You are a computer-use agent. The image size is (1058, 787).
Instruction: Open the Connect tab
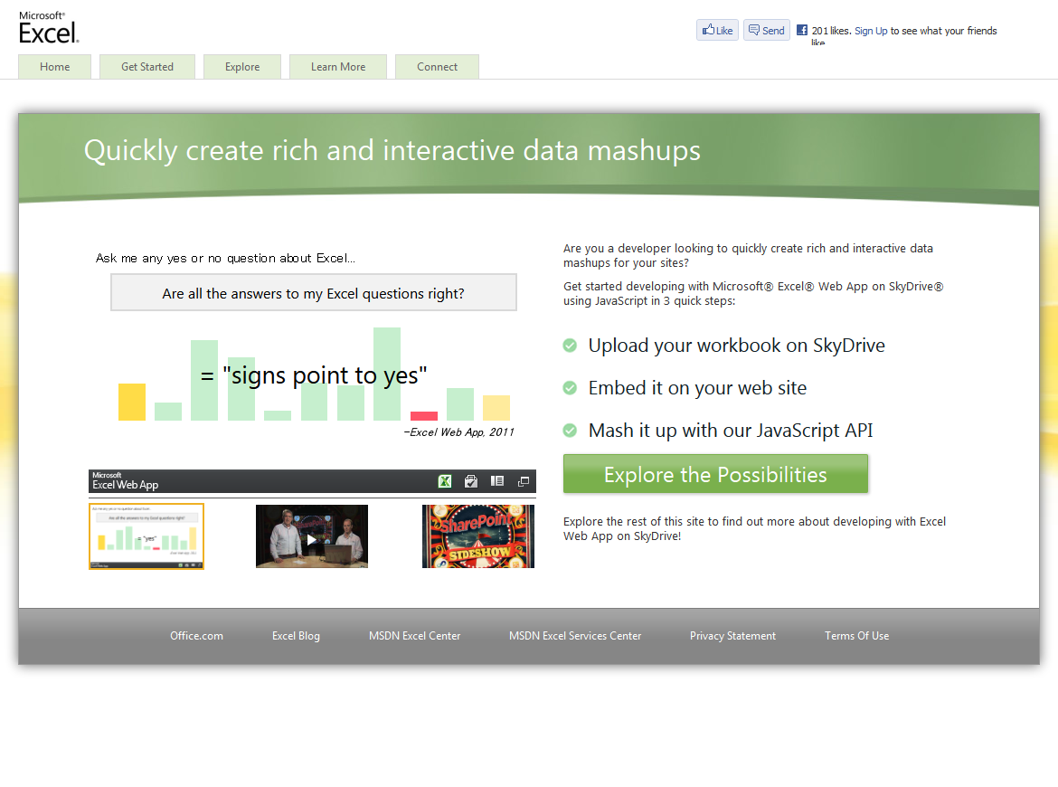(438, 67)
